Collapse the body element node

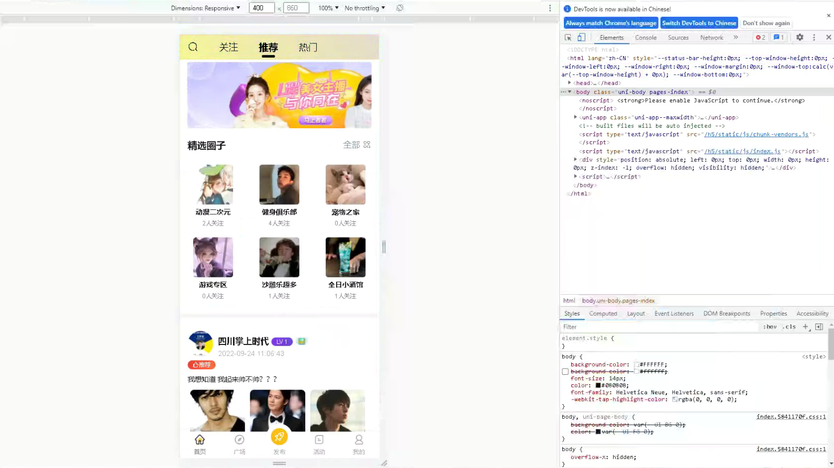[570, 92]
